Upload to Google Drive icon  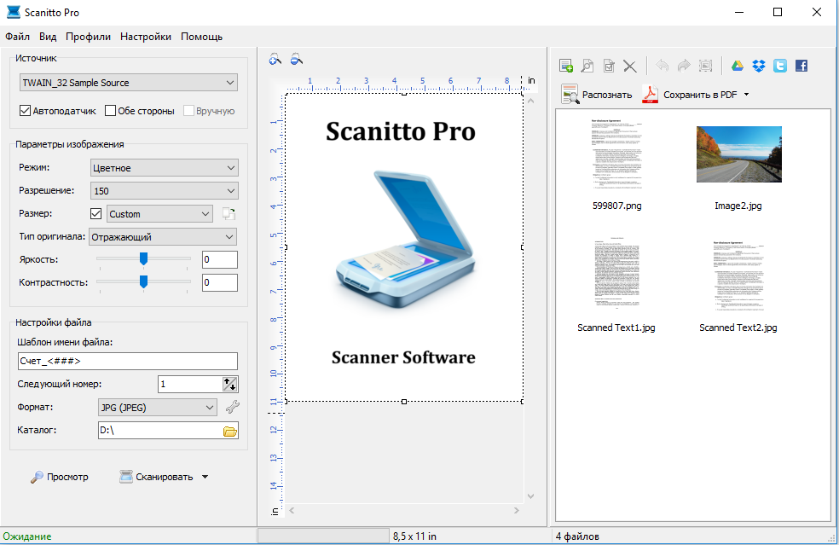point(738,66)
